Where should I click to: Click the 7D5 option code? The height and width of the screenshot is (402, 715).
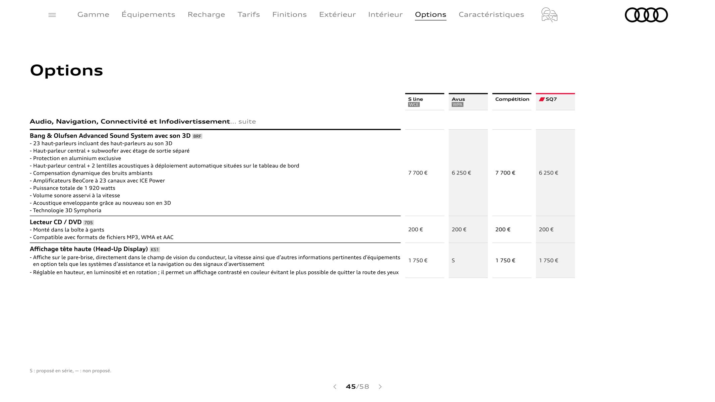(x=88, y=223)
